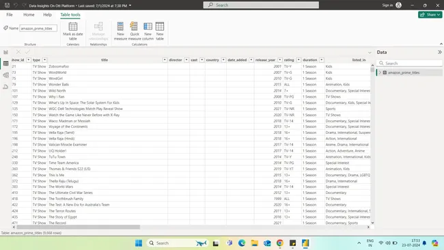444x250 pixels.
Task: Switch to the Home tab
Action: (29, 14)
